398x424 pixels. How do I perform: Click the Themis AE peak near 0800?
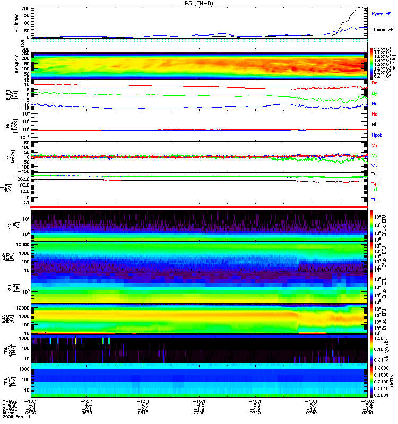[x=360, y=8]
